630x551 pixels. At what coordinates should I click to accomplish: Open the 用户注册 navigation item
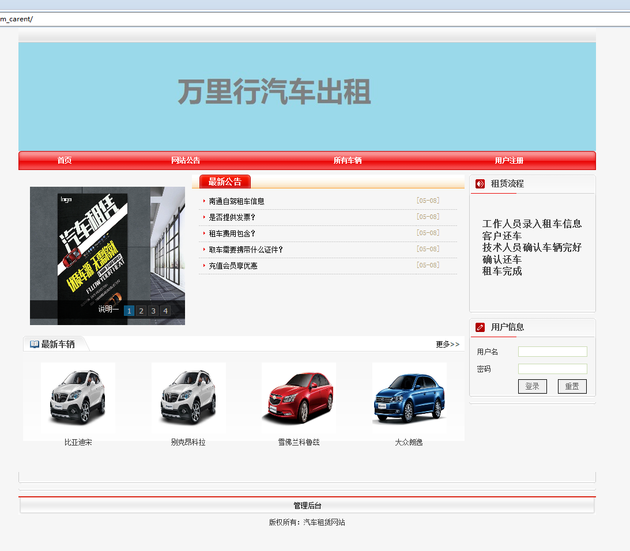[508, 161]
